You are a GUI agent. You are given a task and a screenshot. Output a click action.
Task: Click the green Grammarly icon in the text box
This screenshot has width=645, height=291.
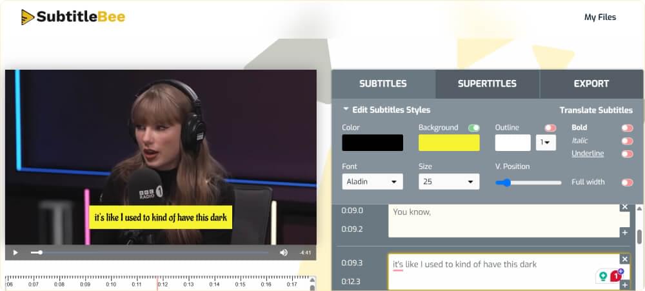(x=603, y=276)
